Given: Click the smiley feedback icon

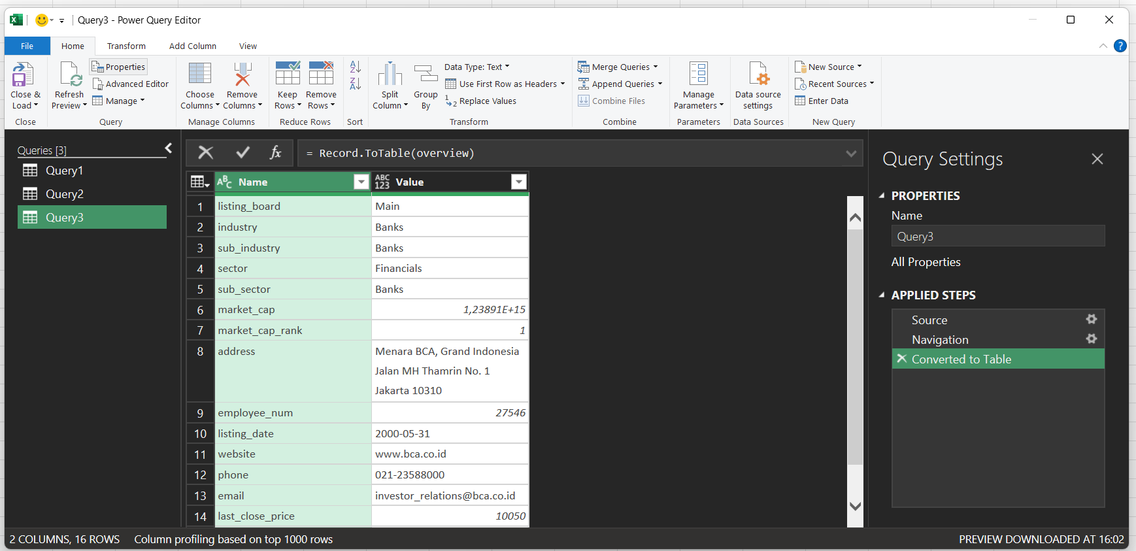Looking at the screenshot, I should [42, 20].
